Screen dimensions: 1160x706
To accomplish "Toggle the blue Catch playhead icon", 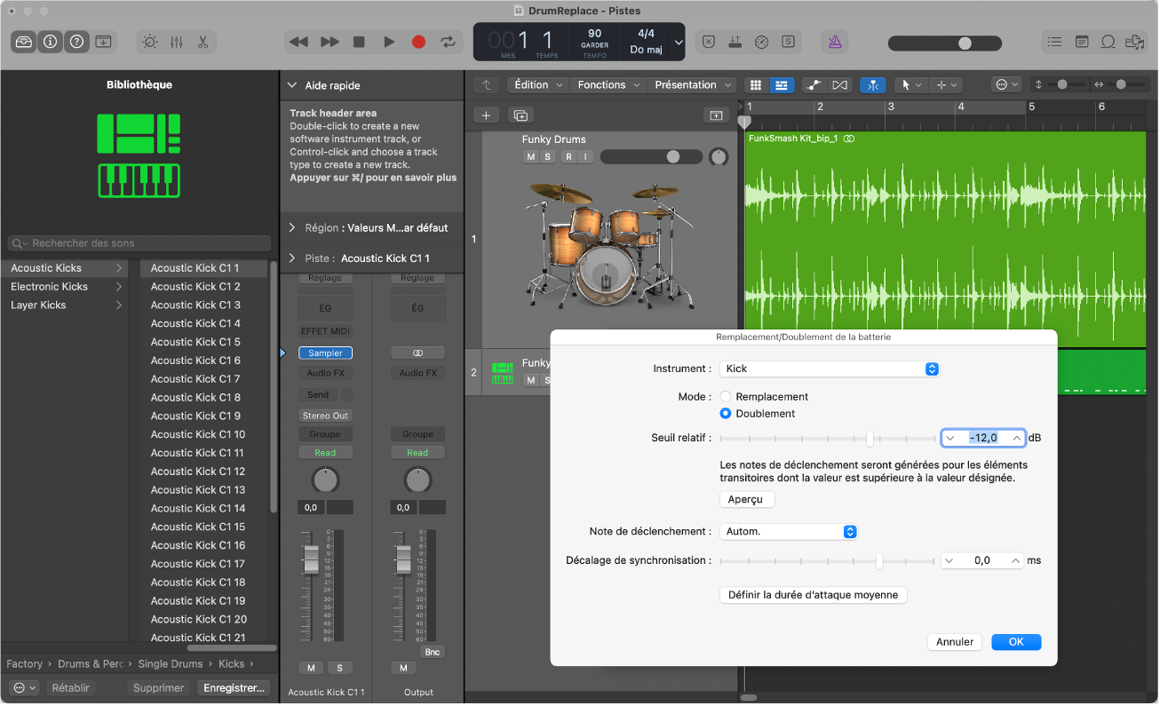I will click(873, 85).
